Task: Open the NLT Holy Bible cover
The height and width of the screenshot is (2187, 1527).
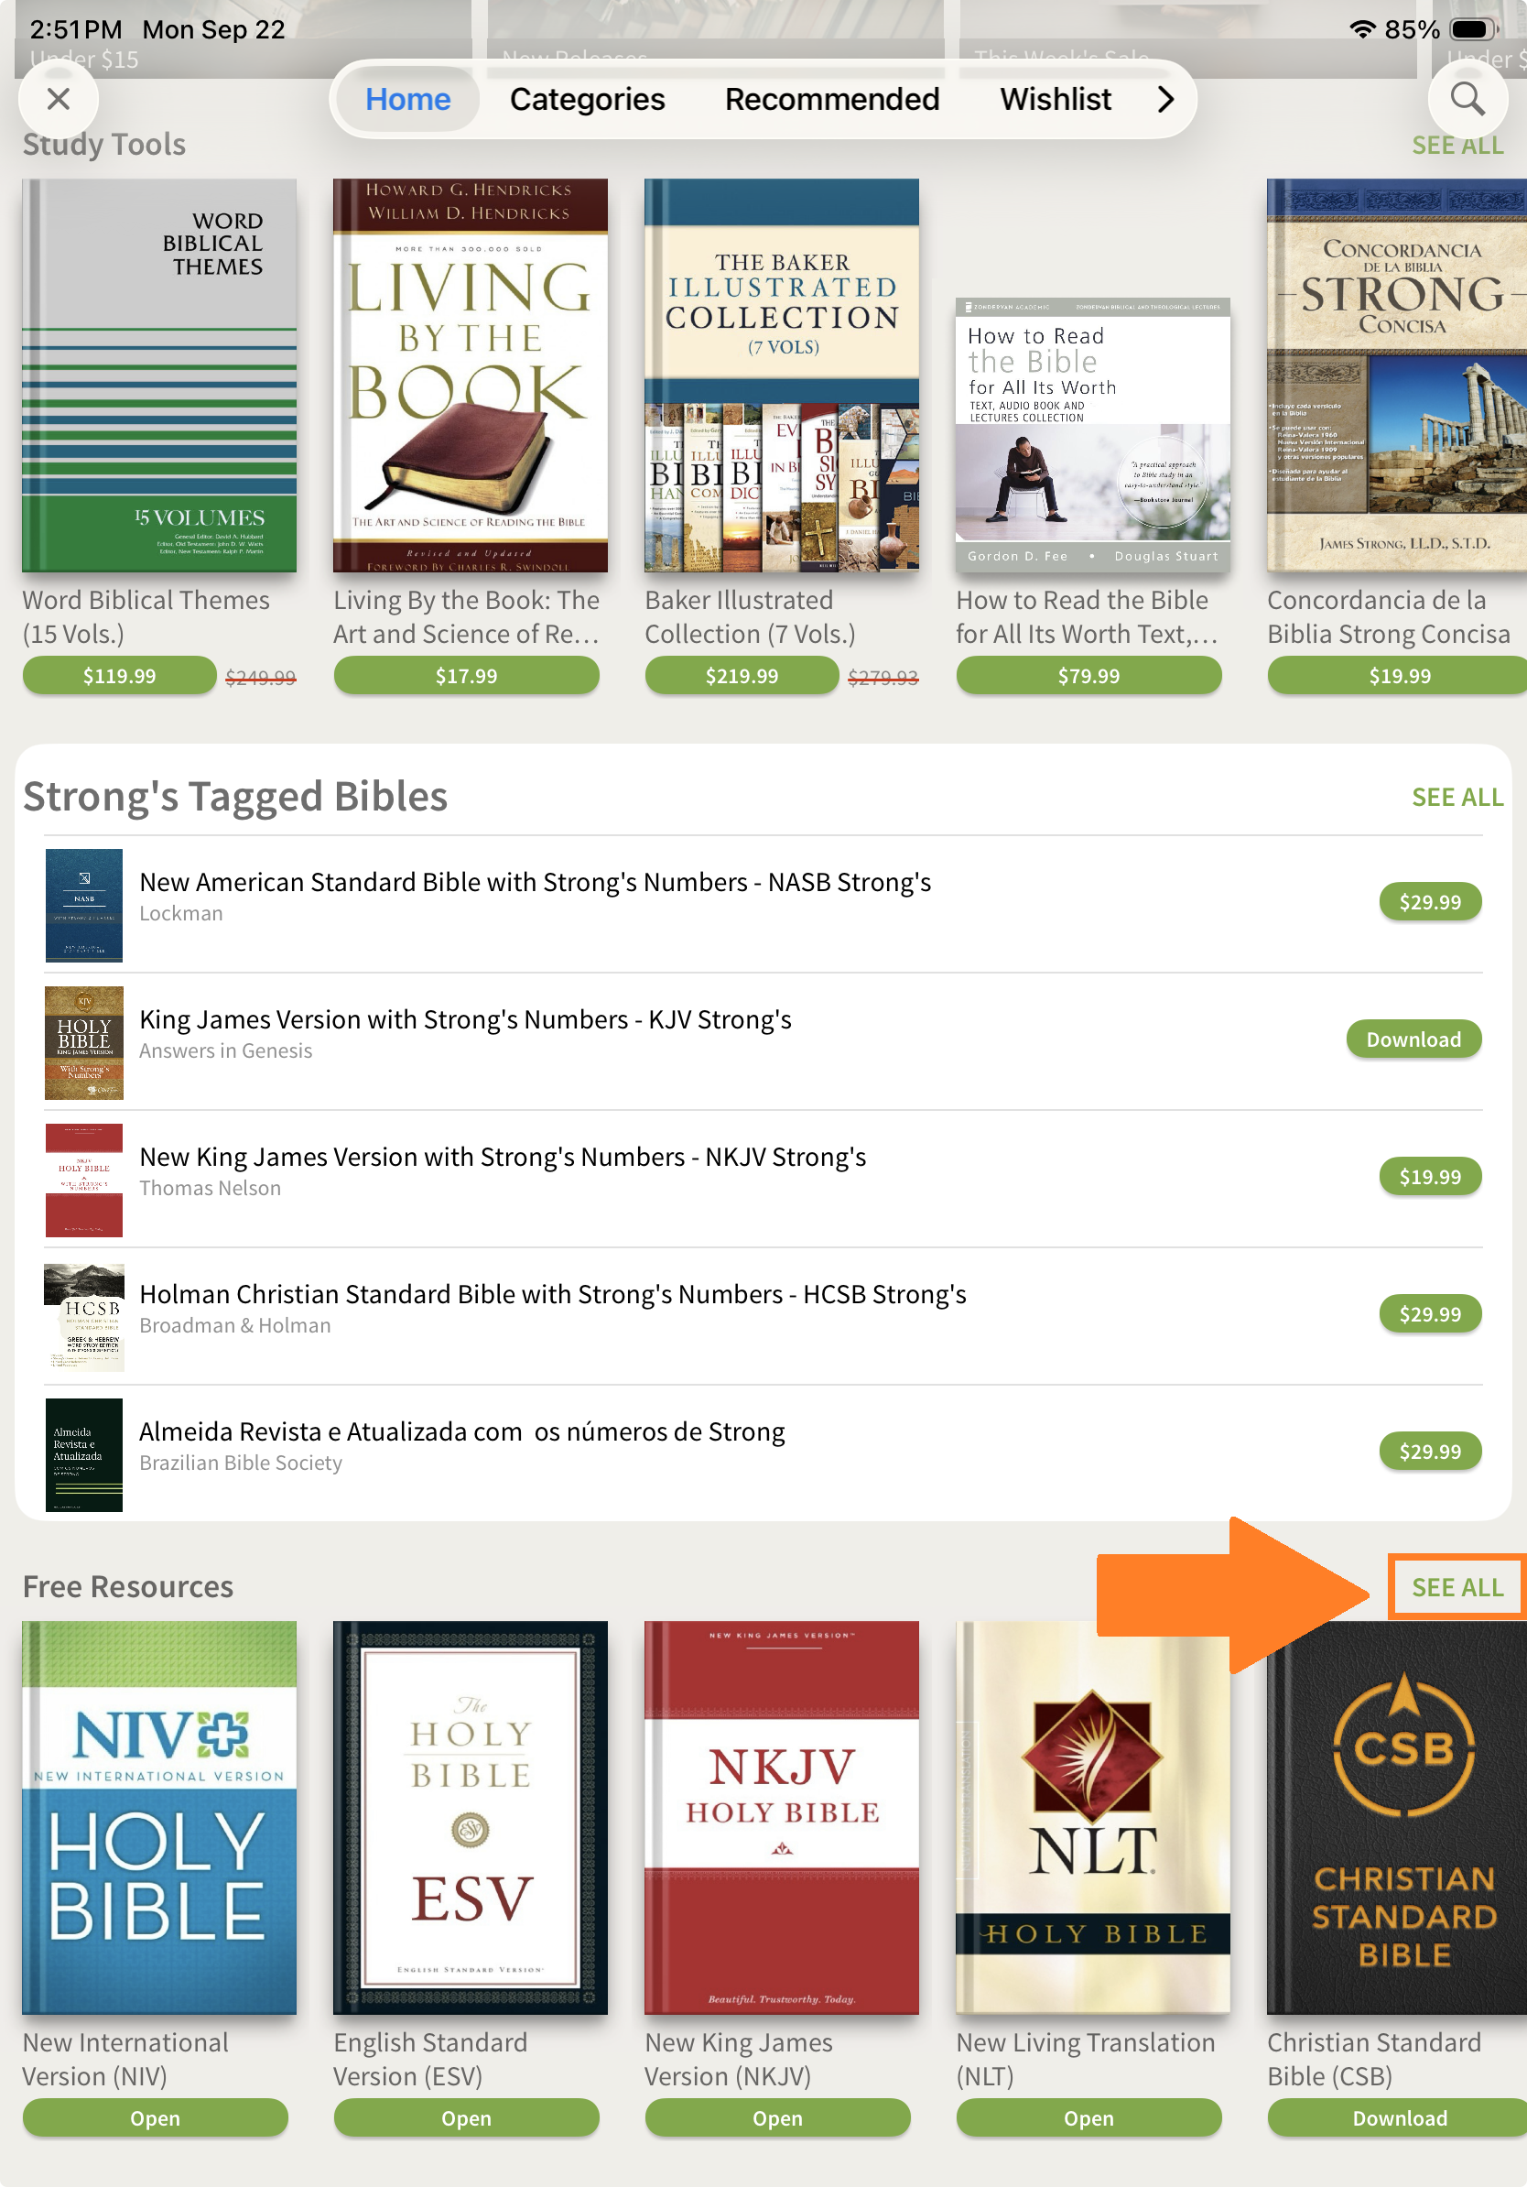Action: pyautogui.click(x=1093, y=1817)
